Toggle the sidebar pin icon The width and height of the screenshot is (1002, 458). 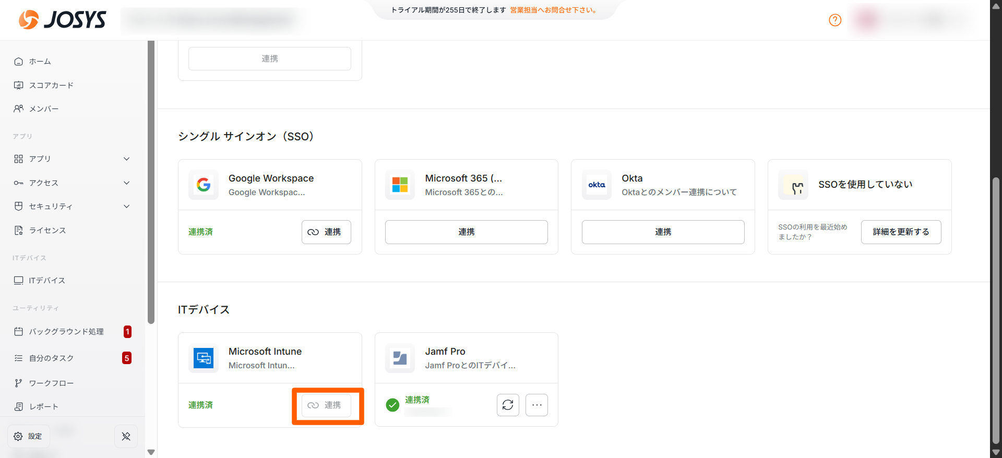click(126, 436)
